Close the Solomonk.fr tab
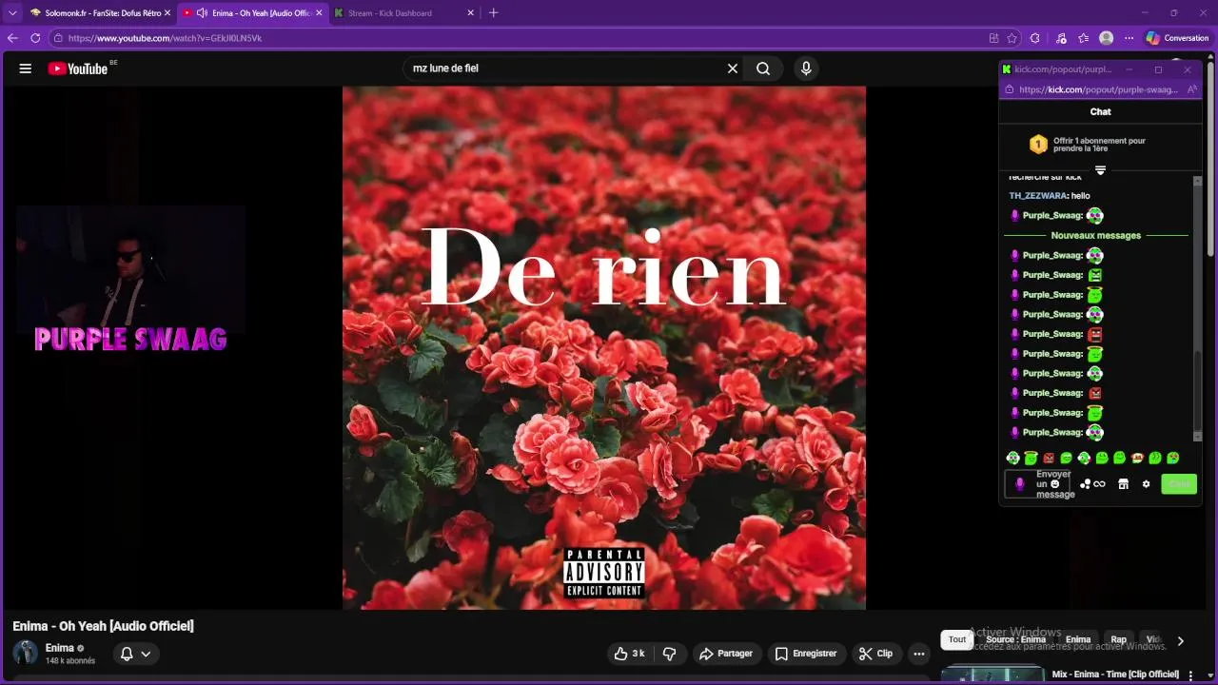The height and width of the screenshot is (685, 1218). point(167,13)
